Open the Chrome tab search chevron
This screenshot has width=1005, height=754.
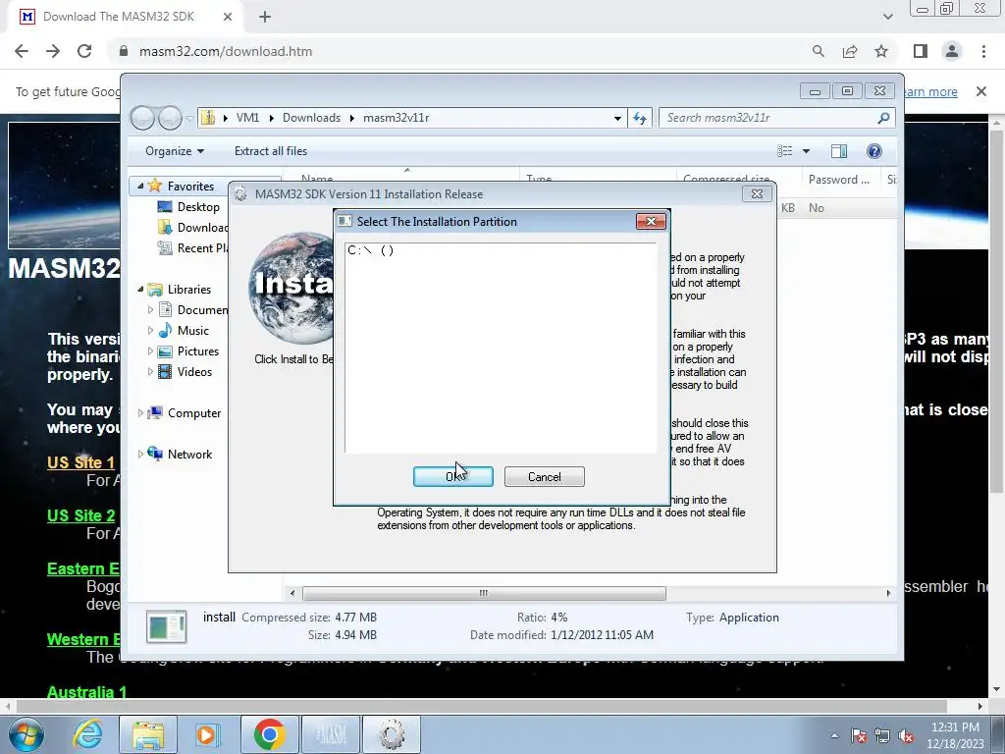click(x=887, y=17)
